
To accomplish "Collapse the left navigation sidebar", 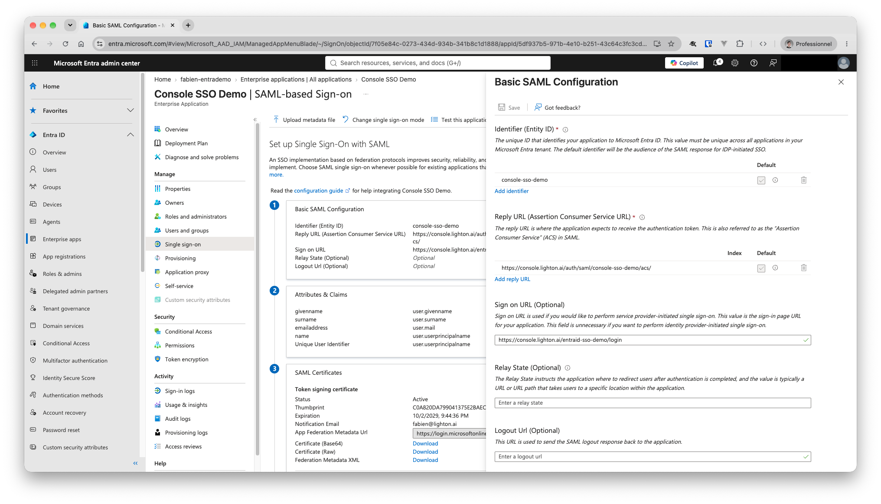I will [x=135, y=463].
